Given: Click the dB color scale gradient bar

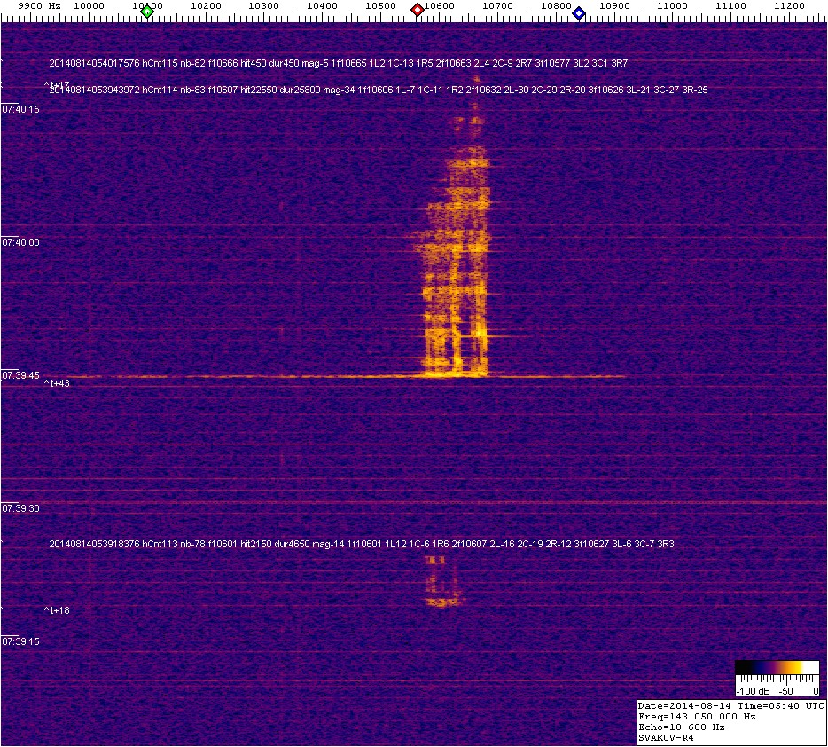Looking at the screenshot, I should (777, 668).
